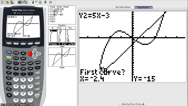Image resolution: width=188 pixels, height=106 pixels.
Task: Click the TRACE calculator key
Action: click(30, 44)
